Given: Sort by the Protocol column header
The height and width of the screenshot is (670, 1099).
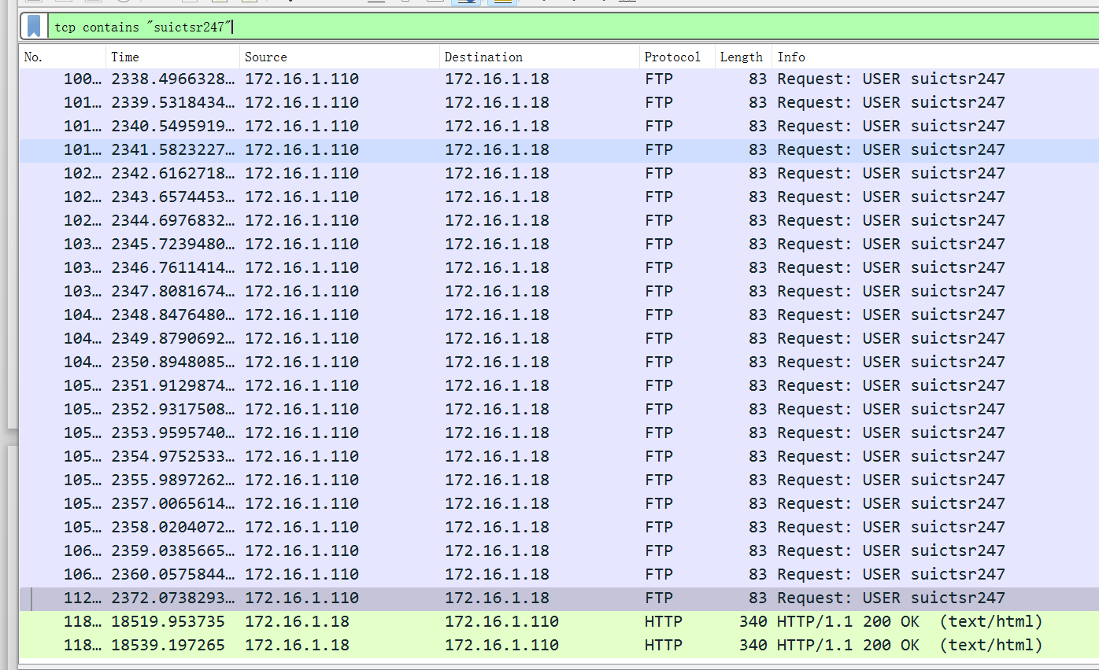Looking at the screenshot, I should pos(677,57).
